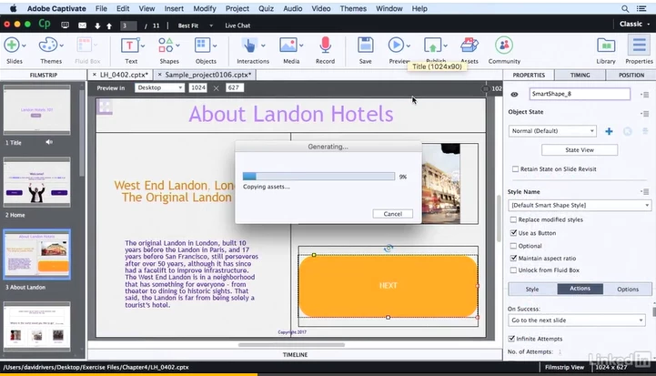
Task: Expand Media dropdown arrow
Action: (x=301, y=46)
